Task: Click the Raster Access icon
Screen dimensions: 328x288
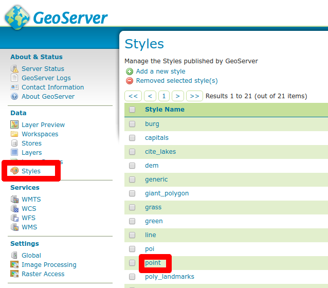Action: coord(14,274)
